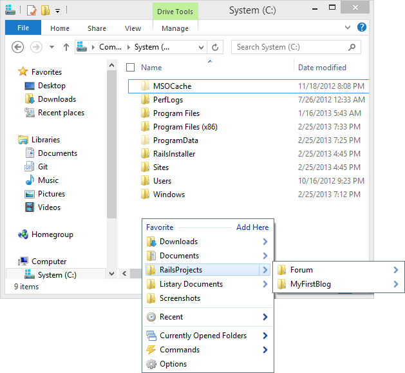Switch to the View ribbon tab
Viewport: 405px width, 373px height.
pyautogui.click(x=133, y=28)
